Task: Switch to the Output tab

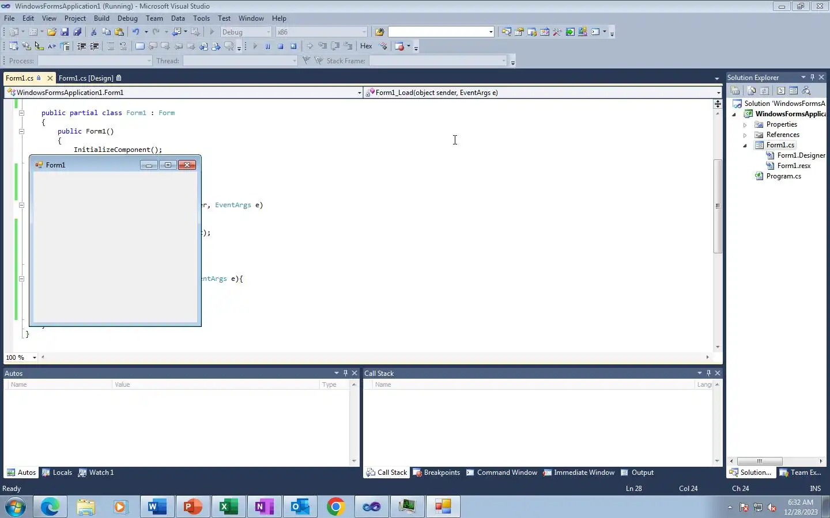Action: coord(637,473)
